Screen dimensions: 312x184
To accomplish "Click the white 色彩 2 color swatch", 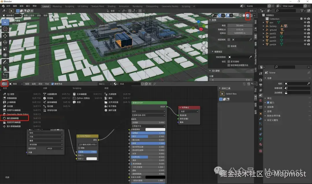I will (91, 159).
